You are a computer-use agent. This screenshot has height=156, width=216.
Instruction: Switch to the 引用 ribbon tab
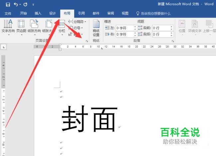[81, 13]
